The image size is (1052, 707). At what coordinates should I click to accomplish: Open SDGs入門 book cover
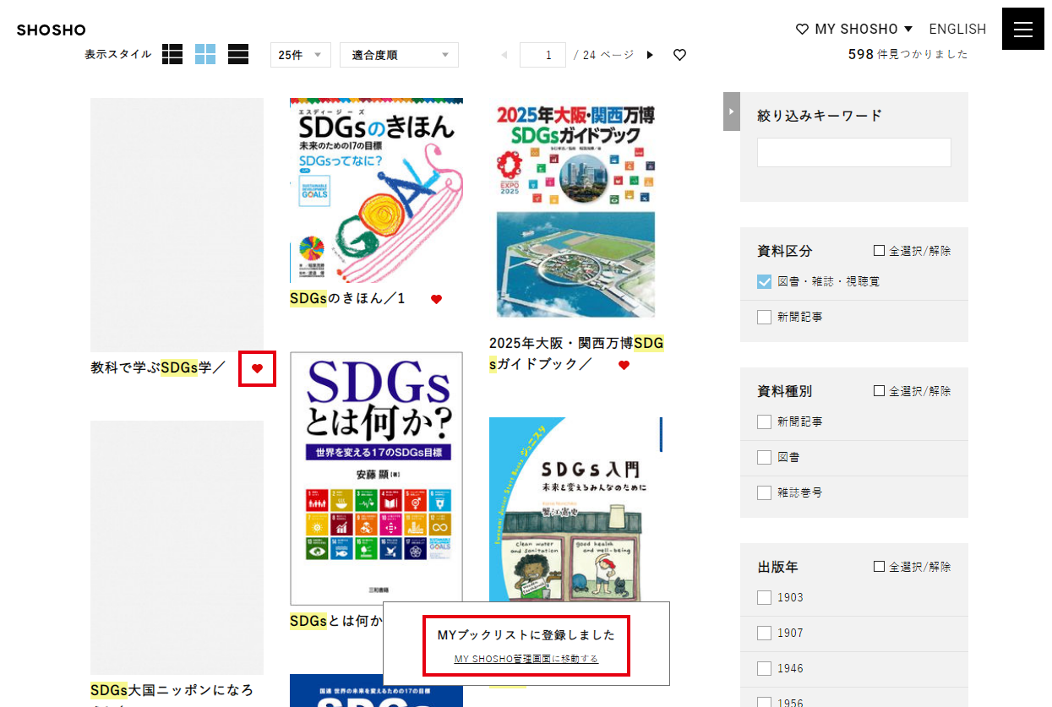575,509
